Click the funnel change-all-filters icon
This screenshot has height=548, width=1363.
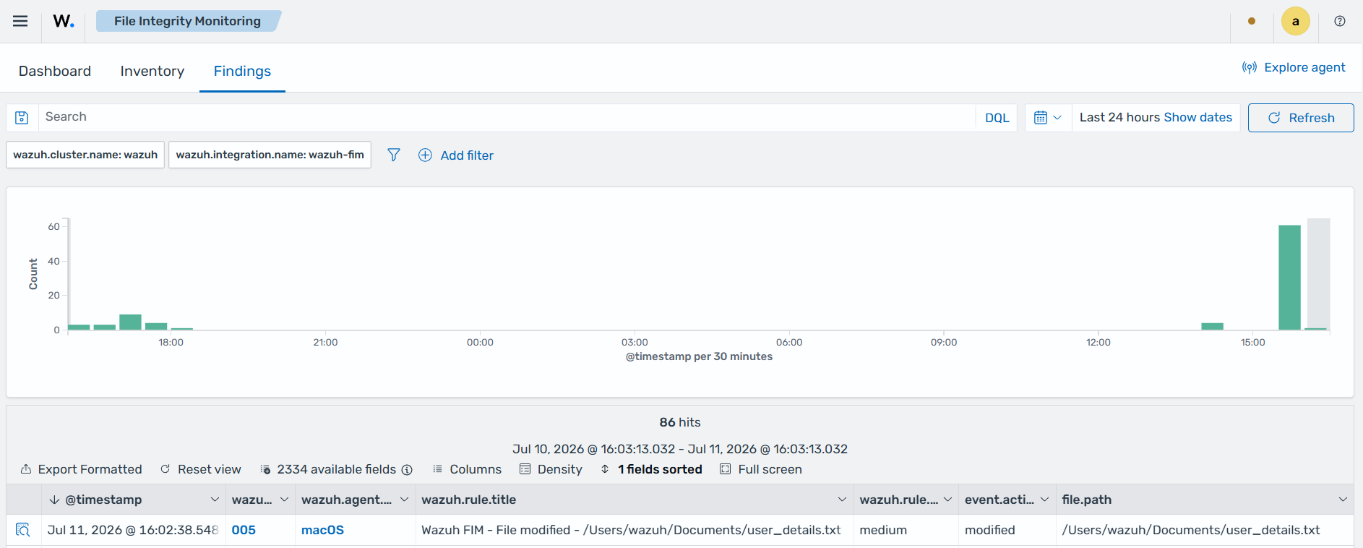[x=394, y=155]
